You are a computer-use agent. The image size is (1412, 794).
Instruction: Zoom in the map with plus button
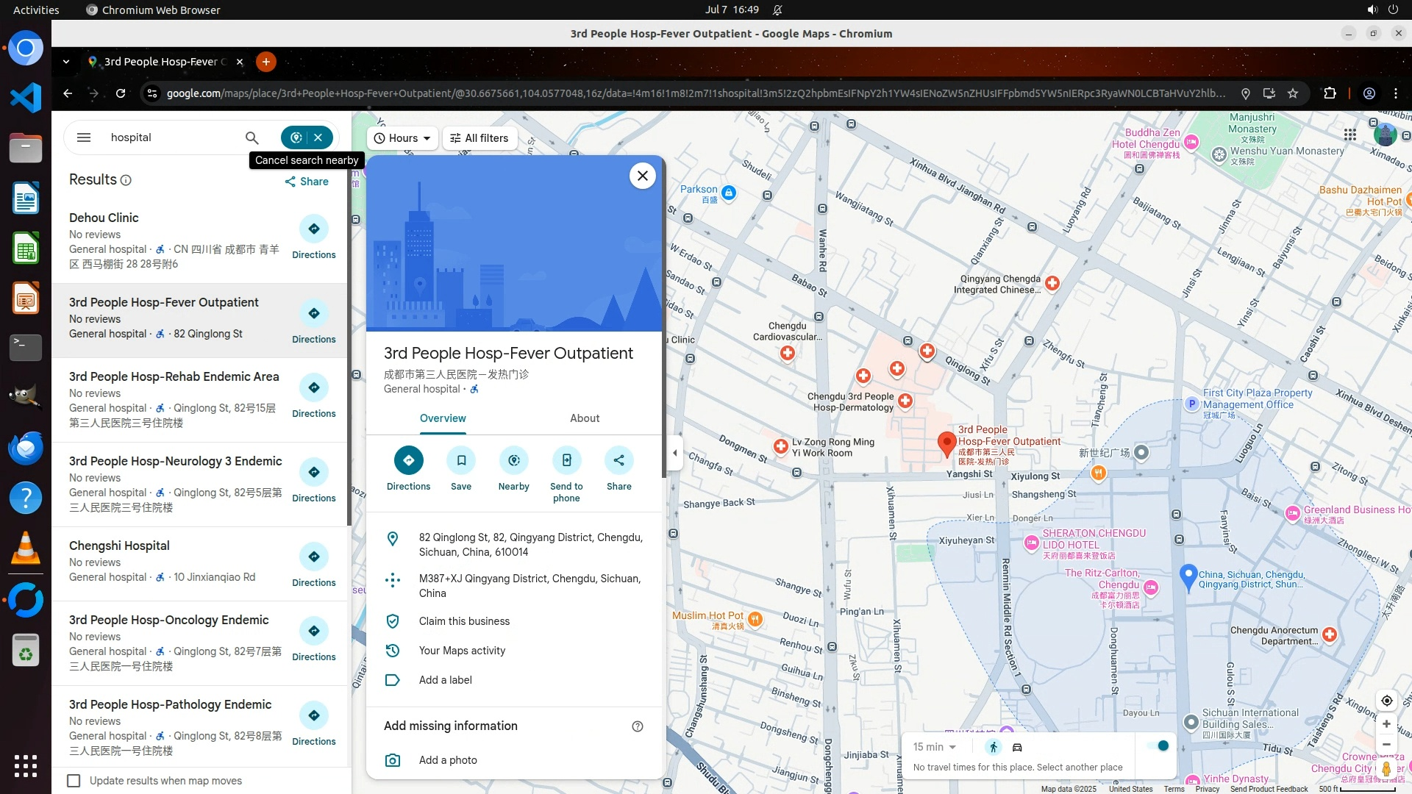1386,724
